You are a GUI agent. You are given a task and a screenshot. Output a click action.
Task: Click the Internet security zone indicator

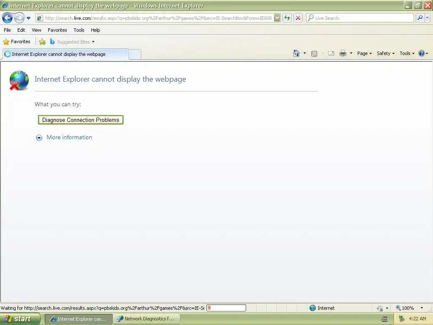tap(322, 308)
